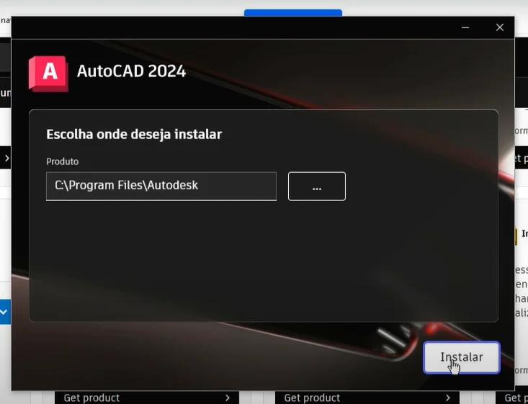
Task: Click right chevron on background page's black bar
Action: [x=6, y=158]
